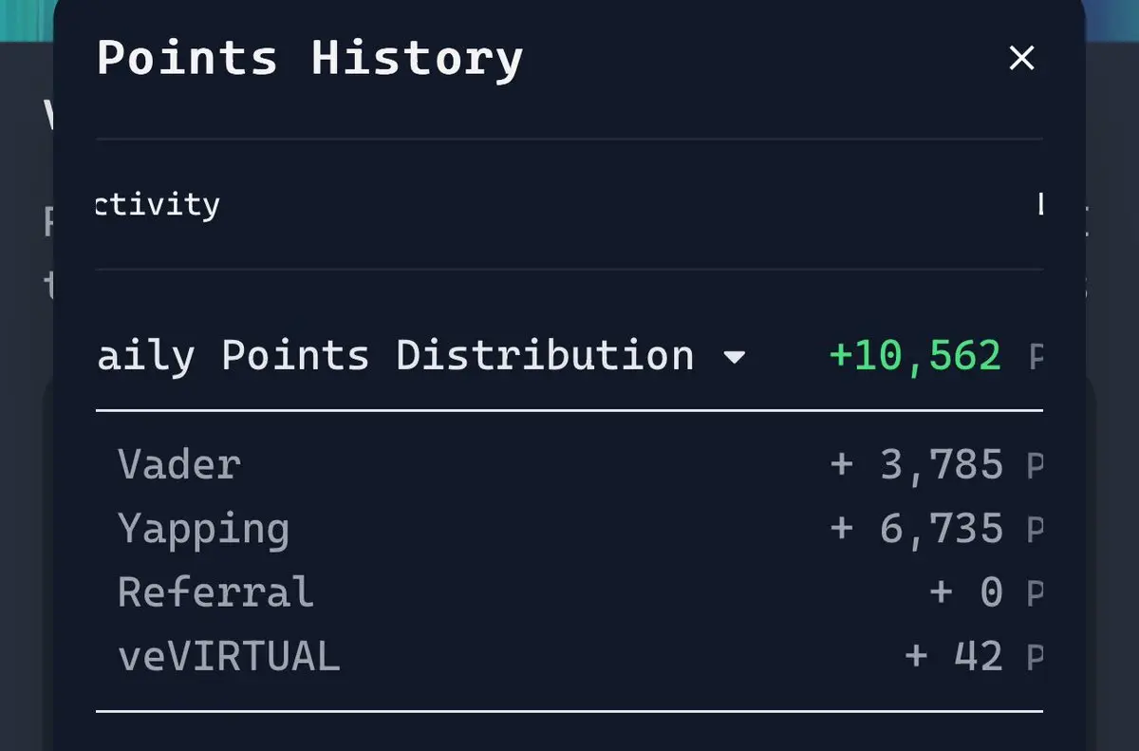The image size is (1139, 751).
Task: Select the Yapping row label
Action: point(203,530)
